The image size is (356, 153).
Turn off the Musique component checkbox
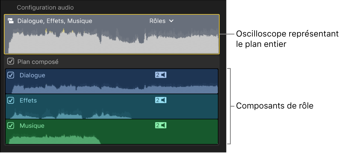(11, 125)
